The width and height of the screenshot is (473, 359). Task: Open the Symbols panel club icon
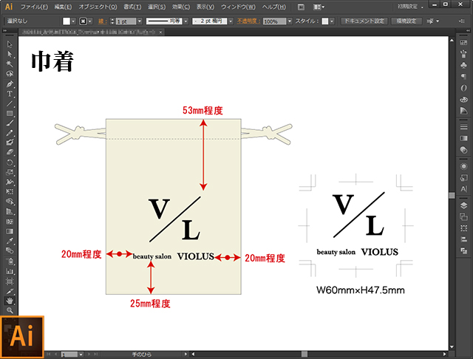pyautogui.click(x=463, y=65)
